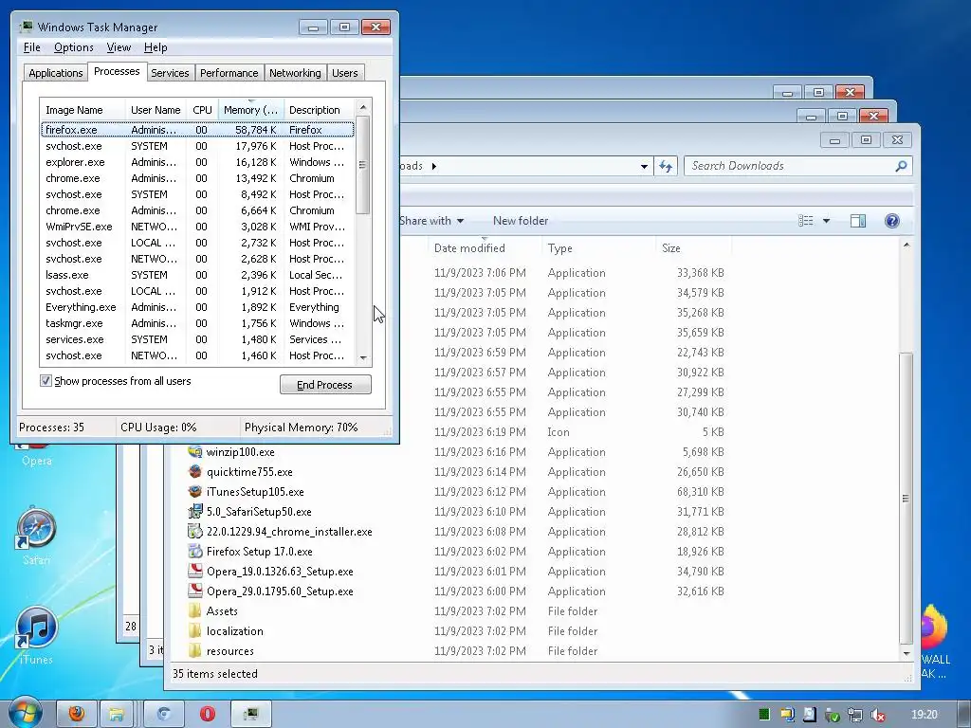Image resolution: width=971 pixels, height=728 pixels.
Task: Select the resources folder icon
Action: [x=195, y=650]
